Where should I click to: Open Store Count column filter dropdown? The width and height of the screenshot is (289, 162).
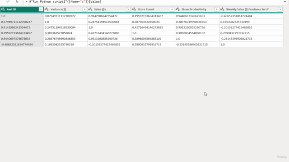point(172,9)
